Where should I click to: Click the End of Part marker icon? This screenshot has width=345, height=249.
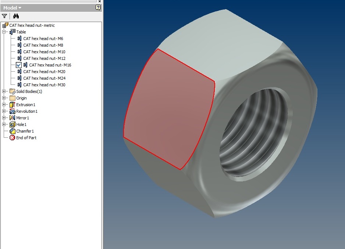point(13,138)
